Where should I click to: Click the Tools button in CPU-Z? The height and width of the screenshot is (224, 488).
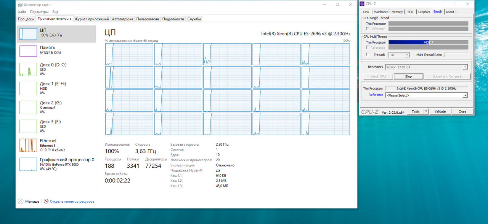[x=416, y=111]
